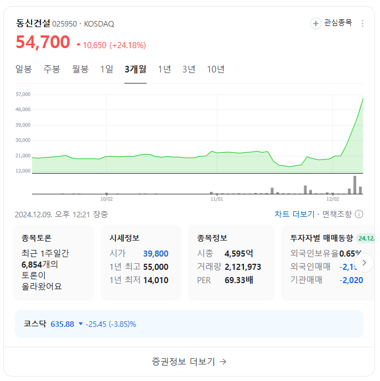Select the 10년 chart period tab
Image resolution: width=380 pixels, height=381 pixels.
tap(216, 69)
